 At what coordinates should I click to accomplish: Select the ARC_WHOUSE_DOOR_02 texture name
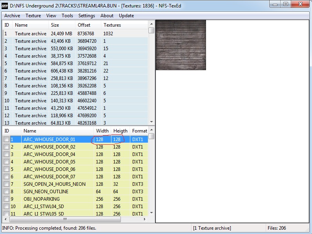tap(49, 147)
